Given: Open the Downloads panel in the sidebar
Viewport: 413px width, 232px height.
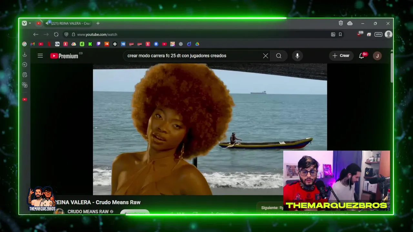Looking at the screenshot, I should click(x=25, y=55).
